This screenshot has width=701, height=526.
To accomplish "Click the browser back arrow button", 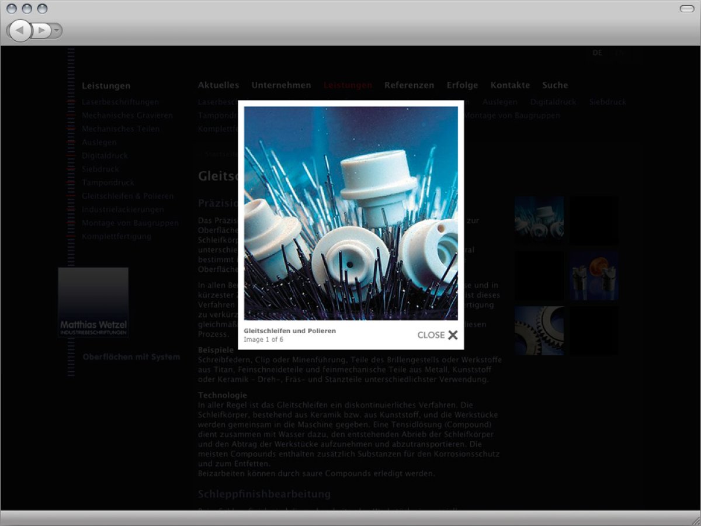I will pyautogui.click(x=20, y=30).
